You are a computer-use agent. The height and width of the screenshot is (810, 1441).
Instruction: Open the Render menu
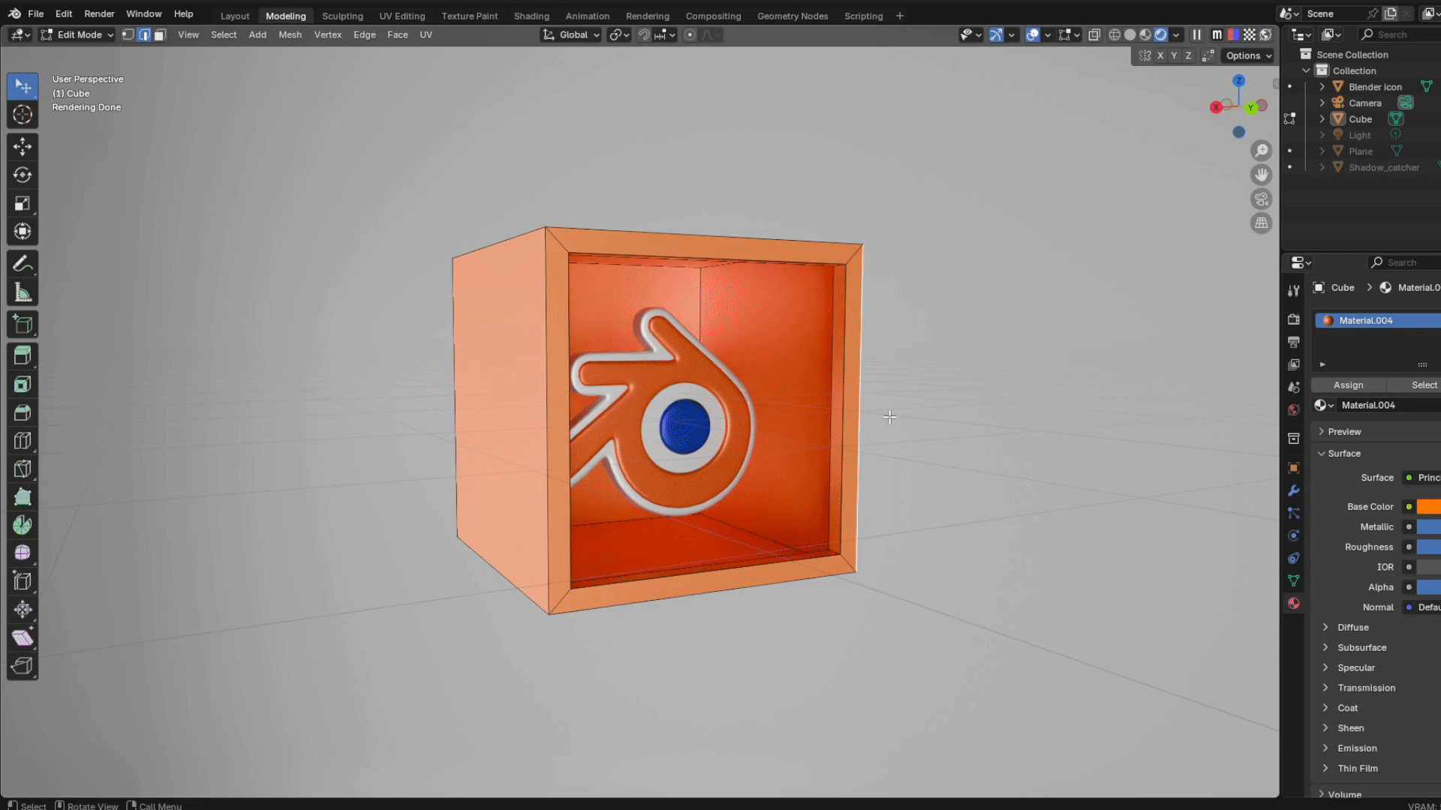pyautogui.click(x=99, y=13)
